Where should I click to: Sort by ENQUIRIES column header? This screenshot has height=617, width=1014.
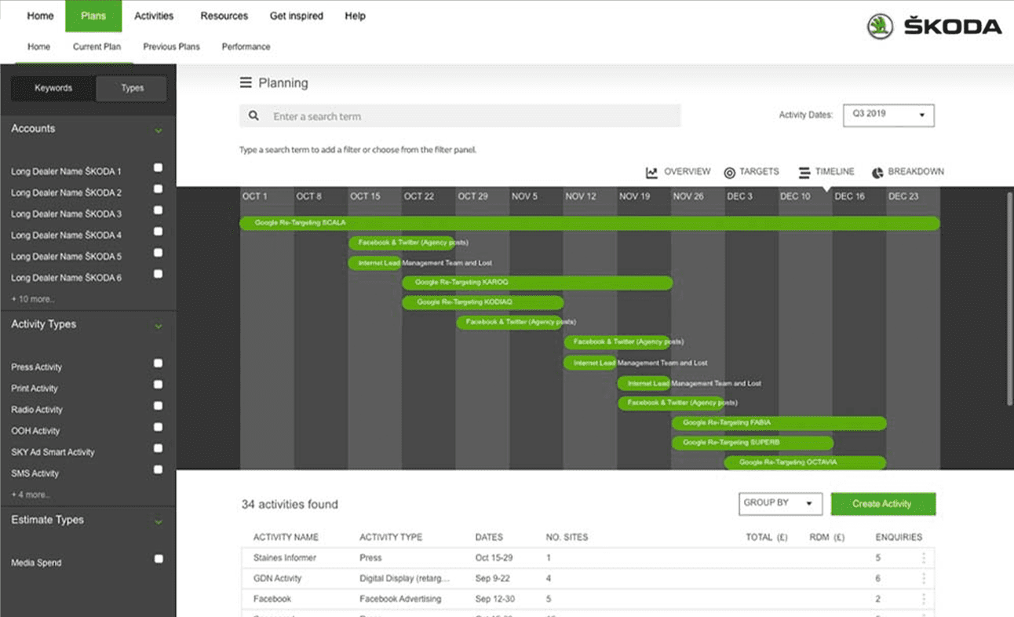point(899,538)
